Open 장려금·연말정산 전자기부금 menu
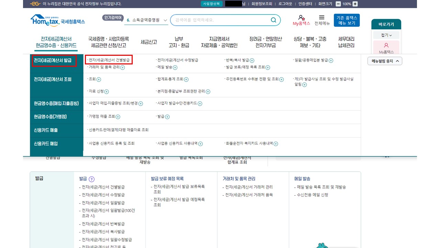440x248 pixels. point(266,42)
